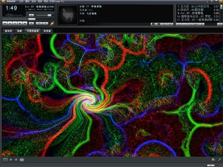Click the llama album art thumbnail

tap(68, 15)
